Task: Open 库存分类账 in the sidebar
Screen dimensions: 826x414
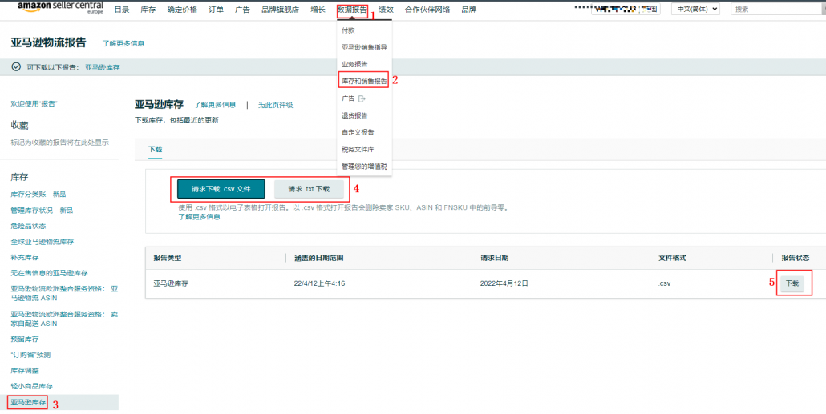Action: pyautogui.click(x=28, y=195)
